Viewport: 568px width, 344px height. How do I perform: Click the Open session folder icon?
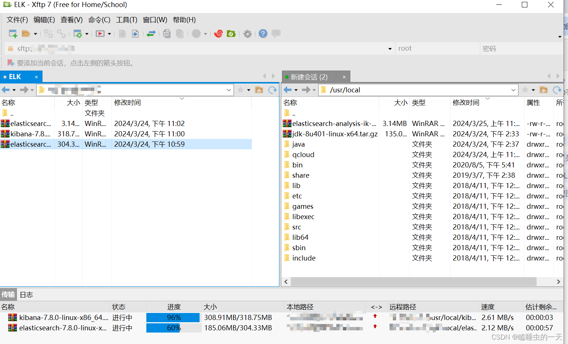26,34
